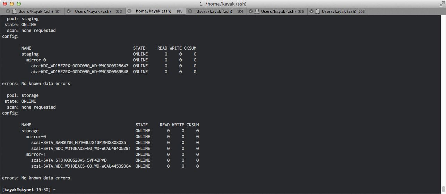Click ONLINE state of the mirror-1 row
The image size is (446, 194).
click(x=143, y=154)
